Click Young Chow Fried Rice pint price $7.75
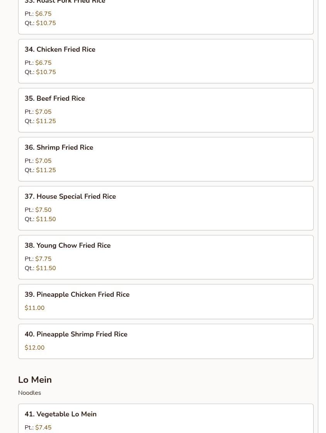 [x=43, y=259]
